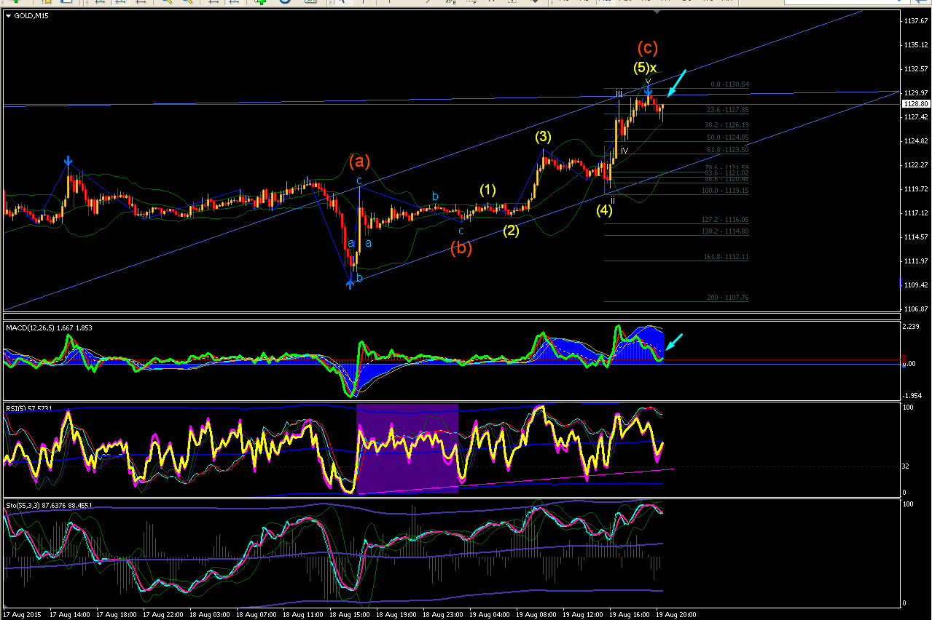
Task: Click the 18 Aug 03:00 time axis label
Action: click(210, 615)
